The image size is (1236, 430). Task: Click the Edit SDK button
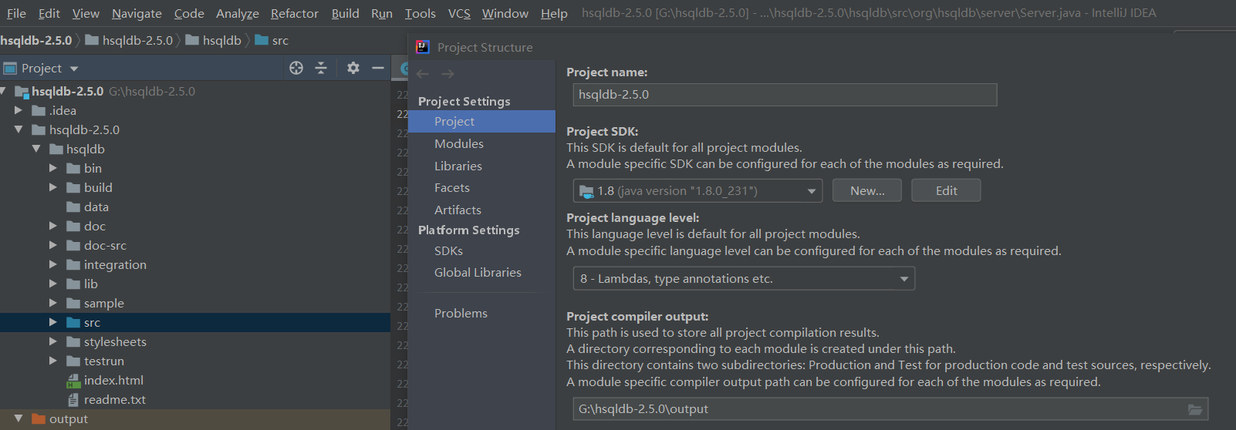coord(946,191)
